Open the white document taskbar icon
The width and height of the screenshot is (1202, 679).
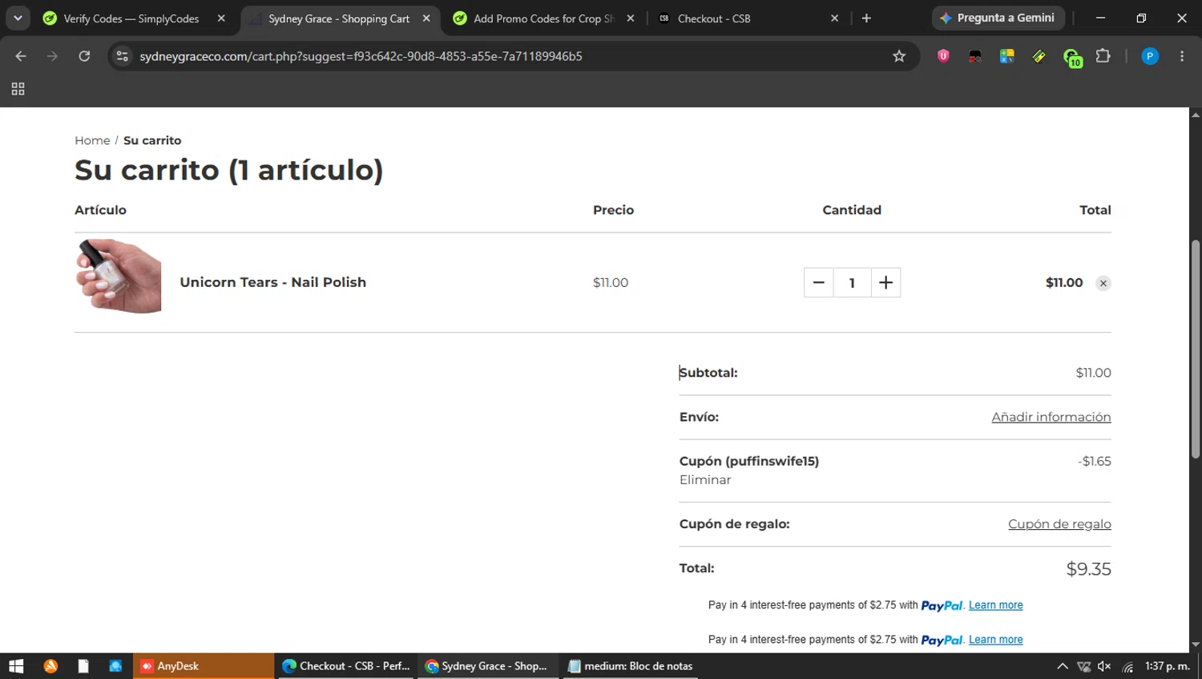tap(83, 666)
